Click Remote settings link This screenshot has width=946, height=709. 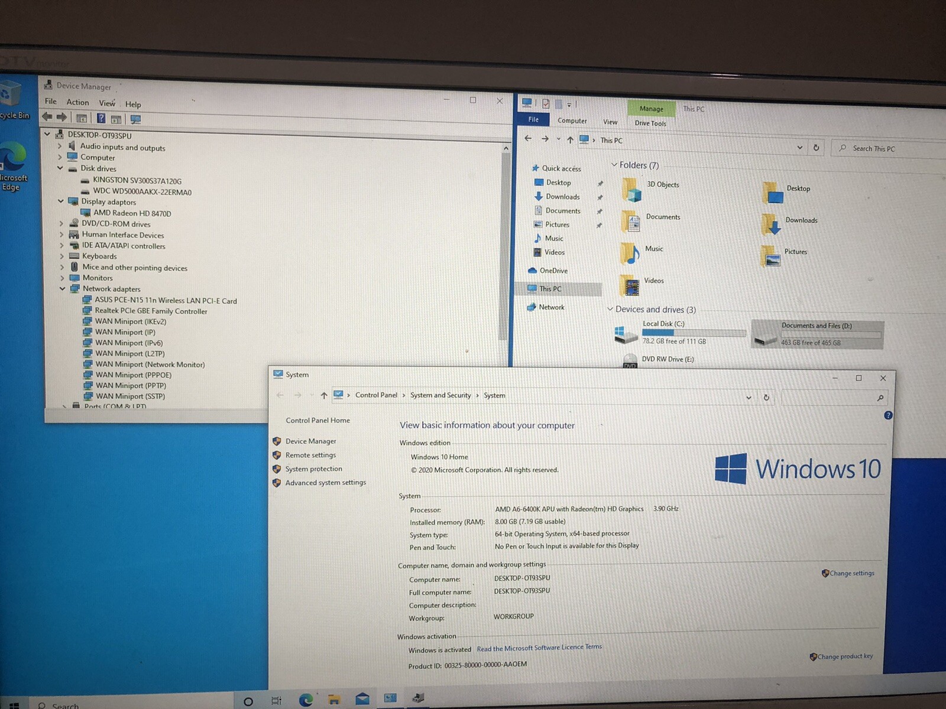310,455
